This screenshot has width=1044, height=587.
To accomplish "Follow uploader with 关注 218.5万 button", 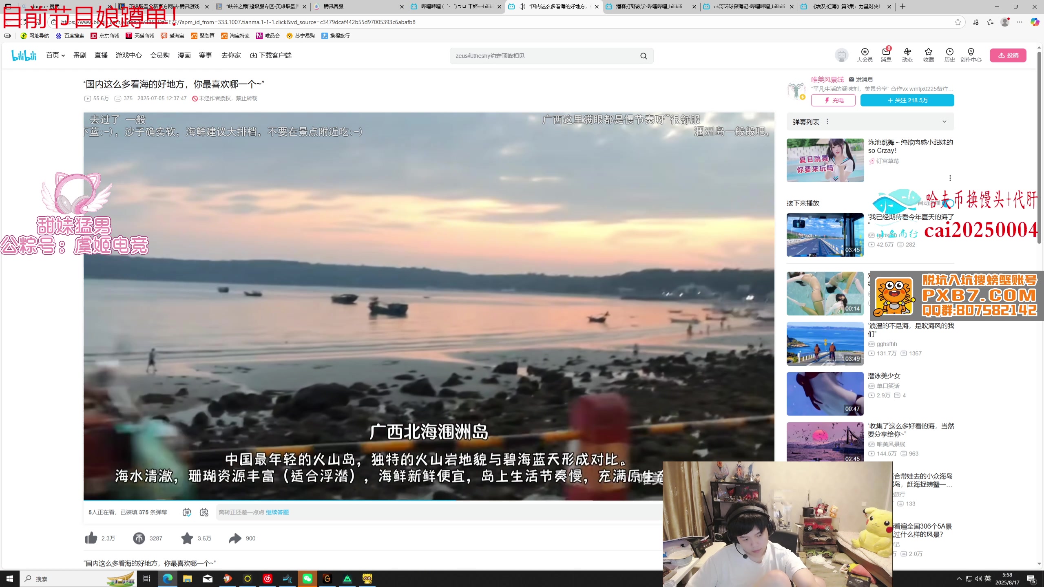I will [x=907, y=100].
